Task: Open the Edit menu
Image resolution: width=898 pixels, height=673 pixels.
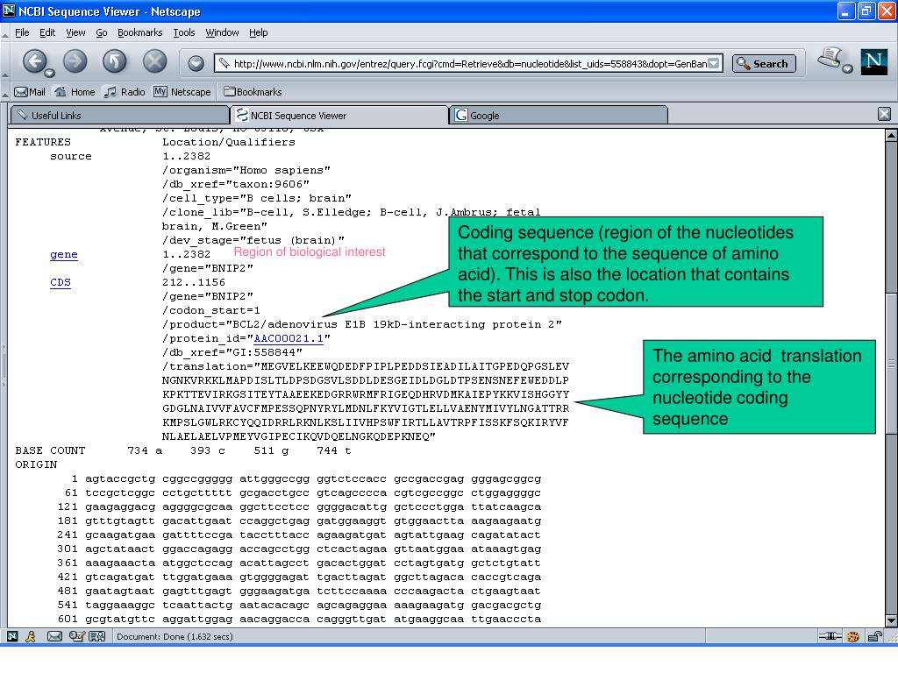Action: click(47, 32)
